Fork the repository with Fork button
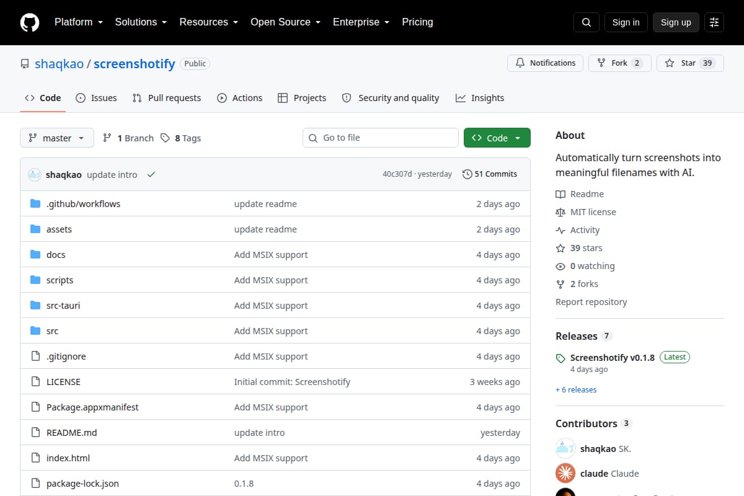 (x=619, y=63)
